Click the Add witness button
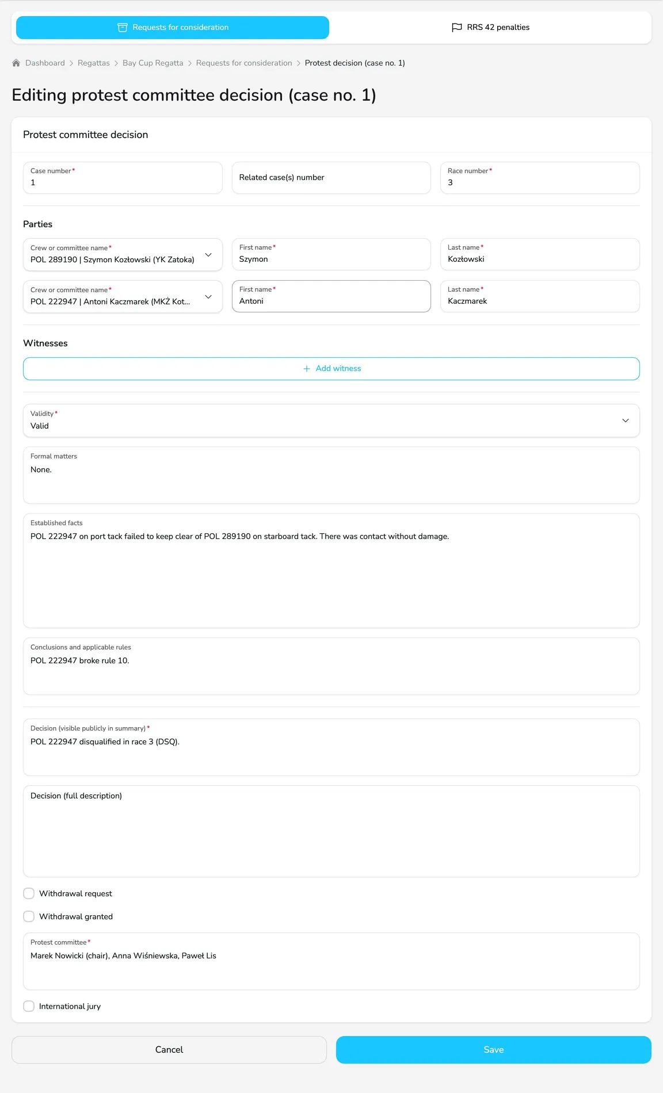This screenshot has width=663, height=1093. (331, 369)
